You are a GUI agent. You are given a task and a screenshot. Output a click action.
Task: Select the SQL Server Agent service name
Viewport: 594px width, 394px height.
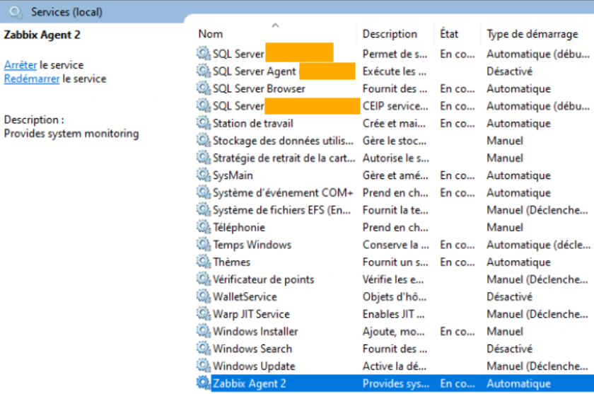(254, 71)
